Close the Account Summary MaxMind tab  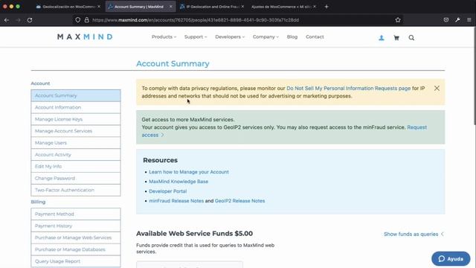pos(170,7)
